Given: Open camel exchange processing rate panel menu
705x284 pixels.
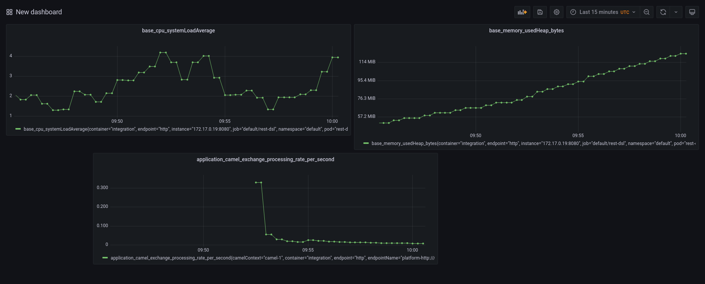Looking at the screenshot, I should (x=265, y=159).
